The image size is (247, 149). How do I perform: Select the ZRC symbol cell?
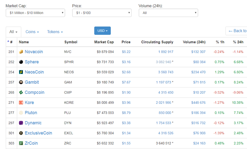tap(68, 143)
